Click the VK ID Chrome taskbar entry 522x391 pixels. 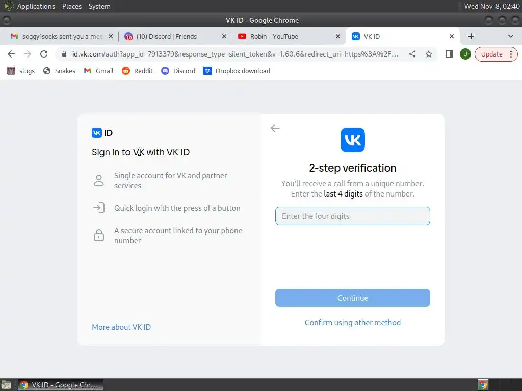click(x=60, y=385)
